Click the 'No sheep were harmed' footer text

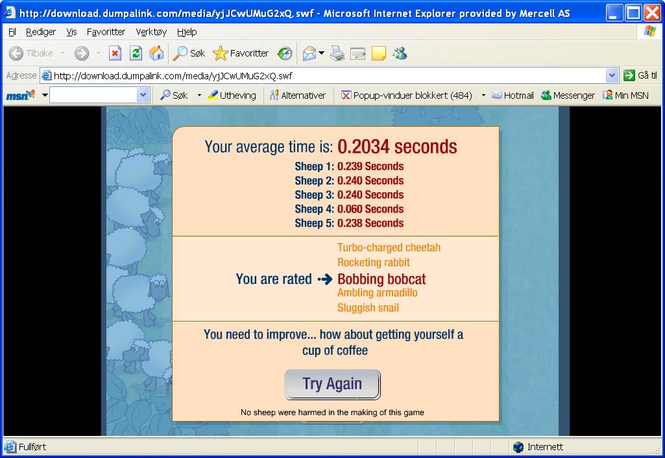[332, 412]
